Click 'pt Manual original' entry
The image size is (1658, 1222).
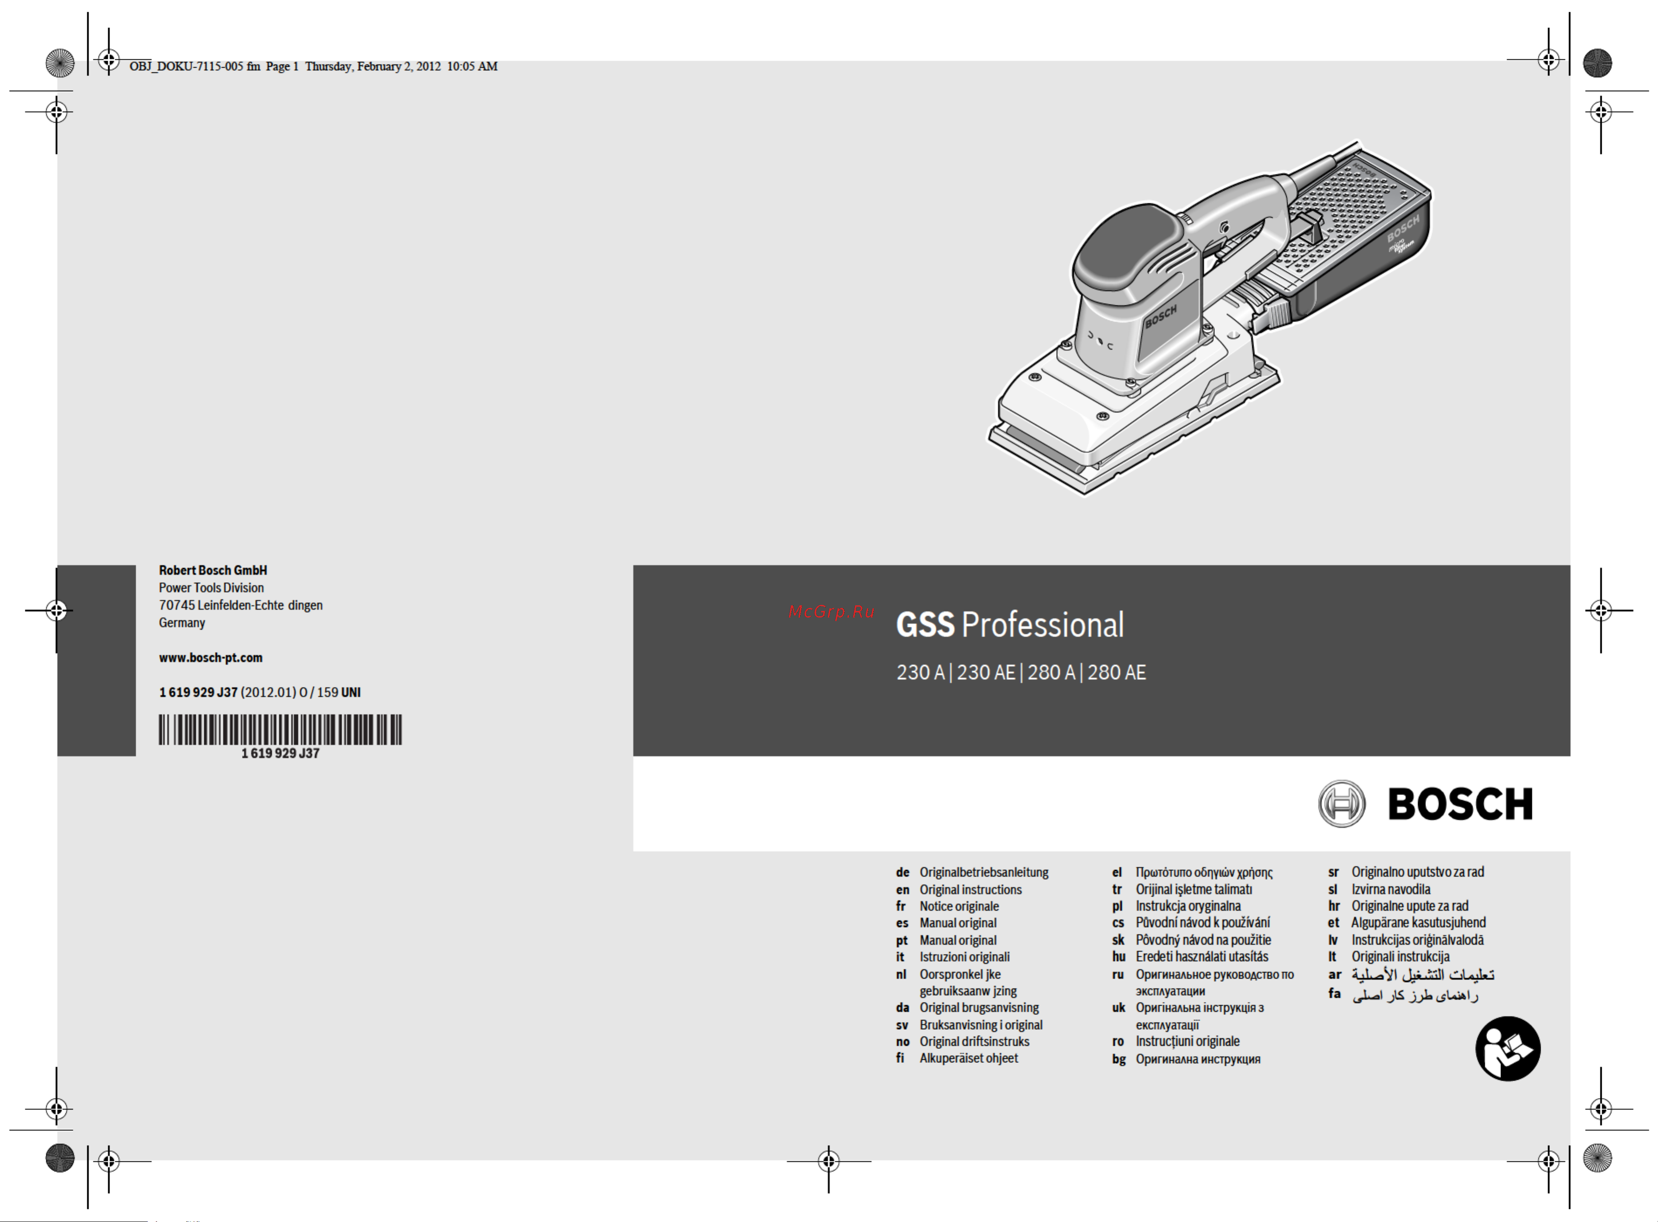pyautogui.click(x=946, y=941)
